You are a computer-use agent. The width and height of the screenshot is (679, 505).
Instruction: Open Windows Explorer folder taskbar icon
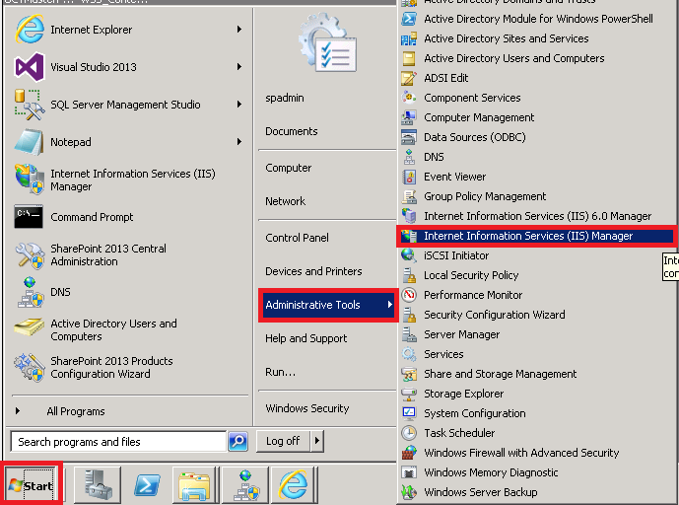point(195,484)
